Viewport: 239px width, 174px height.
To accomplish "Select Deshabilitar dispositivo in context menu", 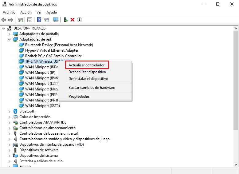I will 87,72.
